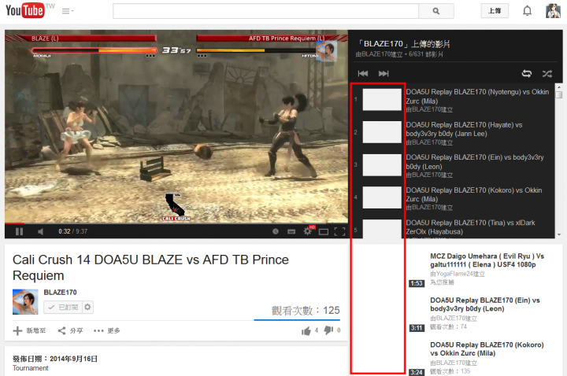Image resolution: width=567 pixels, height=376 pixels.
Task: Open playlist item 4 Kokoro vs Mila
Action: (474, 194)
